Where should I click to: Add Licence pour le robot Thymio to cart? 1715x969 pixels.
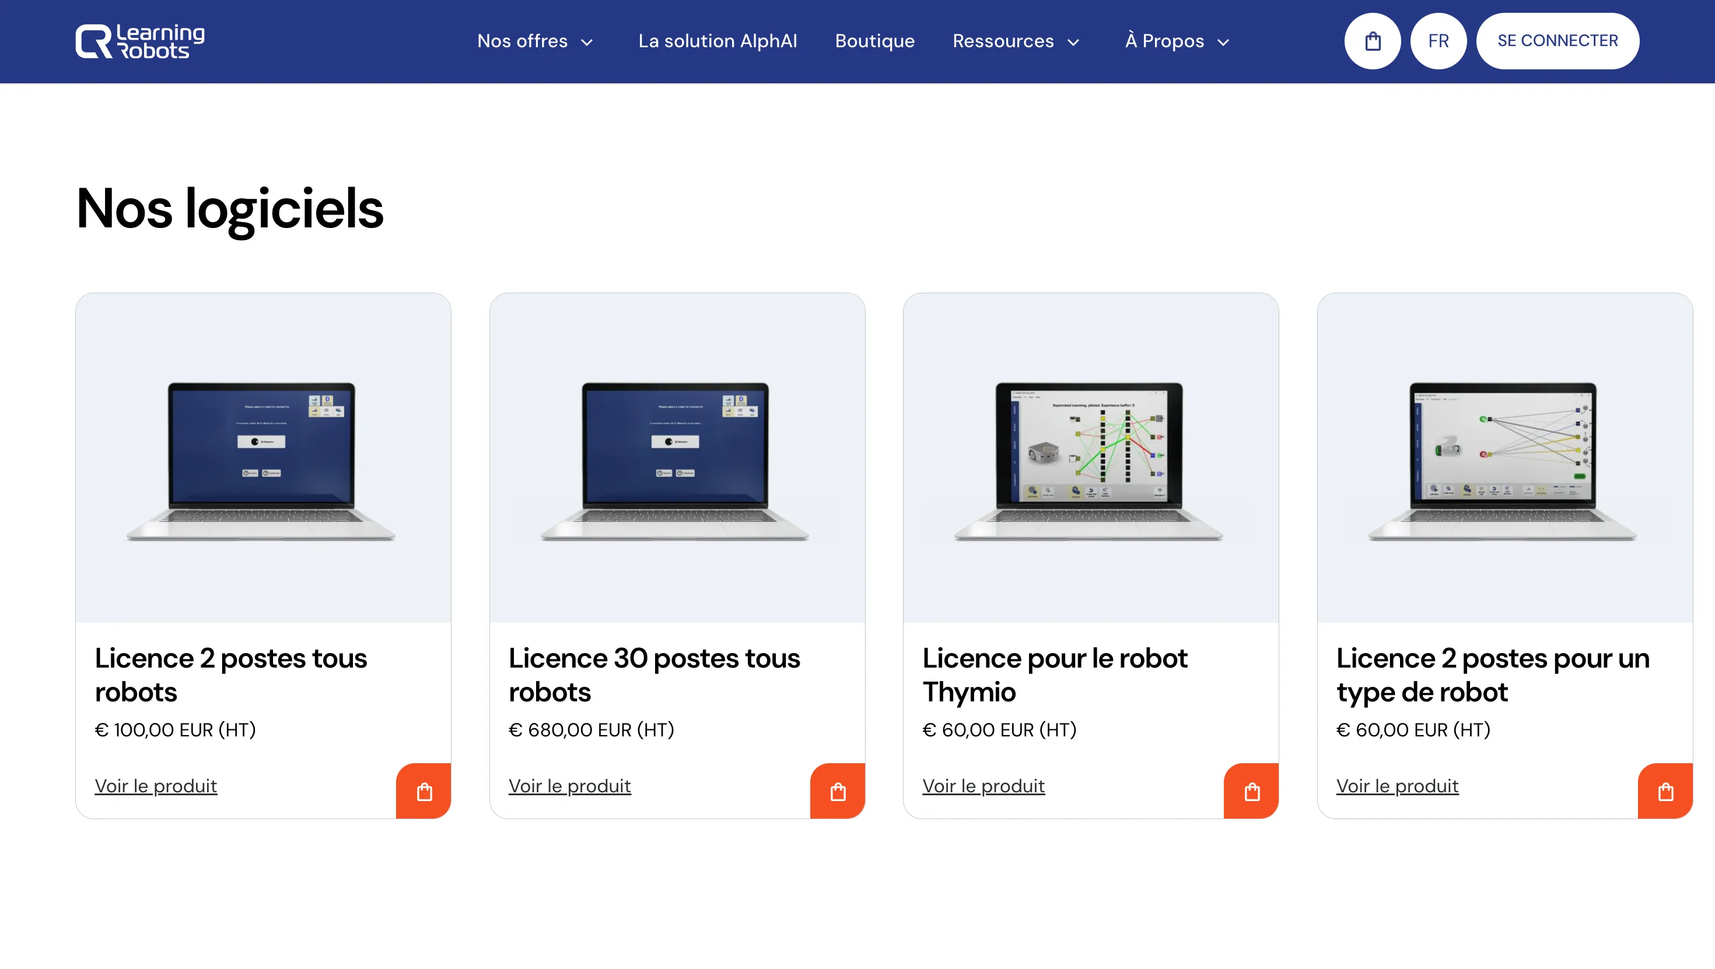1252,791
